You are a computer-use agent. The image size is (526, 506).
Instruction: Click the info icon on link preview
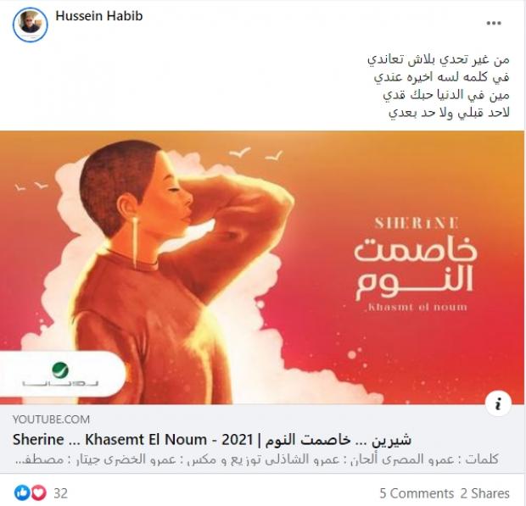pos(499,403)
